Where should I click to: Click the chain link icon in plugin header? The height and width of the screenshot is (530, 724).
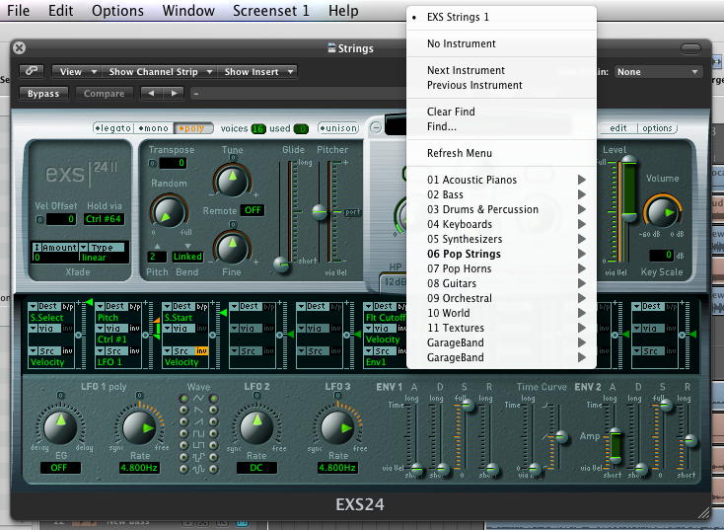(x=32, y=71)
